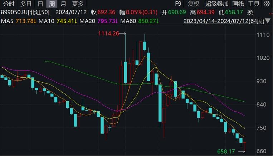Screen dimensions: 273x156
Task: Open the 复权 adjustment option
Action: [194, 4]
